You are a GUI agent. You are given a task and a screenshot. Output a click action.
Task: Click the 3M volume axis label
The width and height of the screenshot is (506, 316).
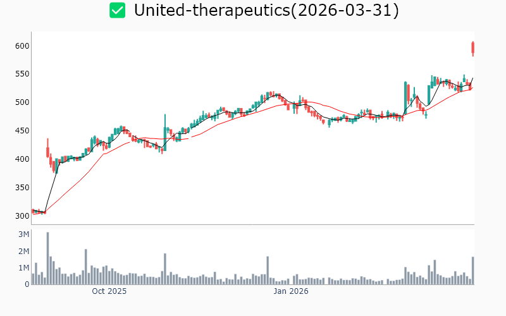click(23, 234)
